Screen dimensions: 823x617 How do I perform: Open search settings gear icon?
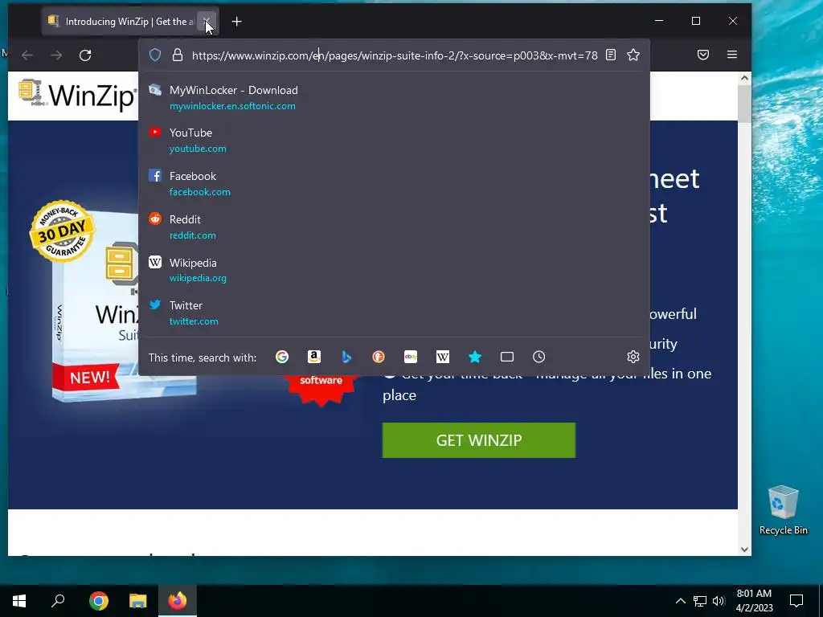coord(633,357)
